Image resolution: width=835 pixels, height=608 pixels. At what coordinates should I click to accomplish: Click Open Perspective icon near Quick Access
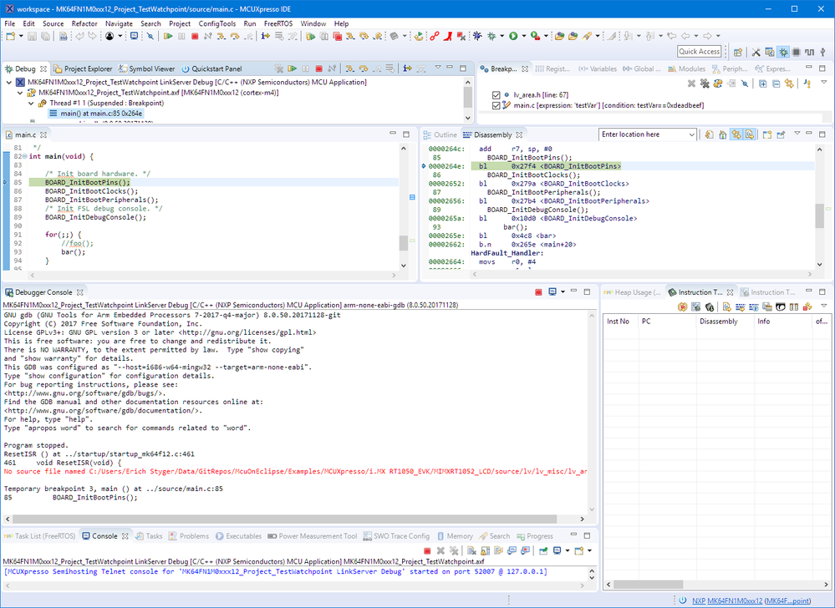pyautogui.click(x=738, y=52)
